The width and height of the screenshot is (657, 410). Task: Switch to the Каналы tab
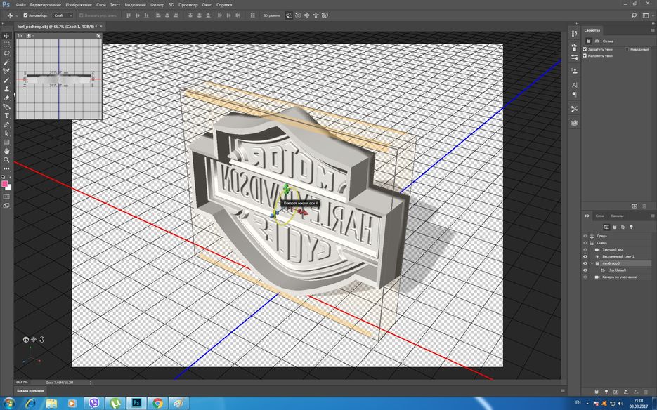pos(617,216)
